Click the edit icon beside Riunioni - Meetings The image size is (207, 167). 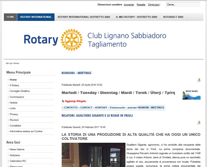click(199, 80)
